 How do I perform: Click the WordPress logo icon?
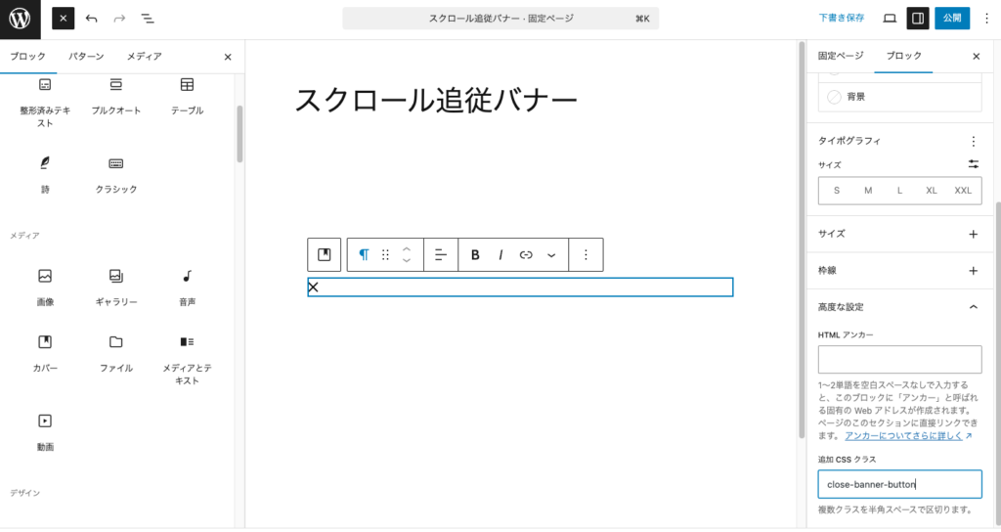pyautogui.click(x=20, y=19)
